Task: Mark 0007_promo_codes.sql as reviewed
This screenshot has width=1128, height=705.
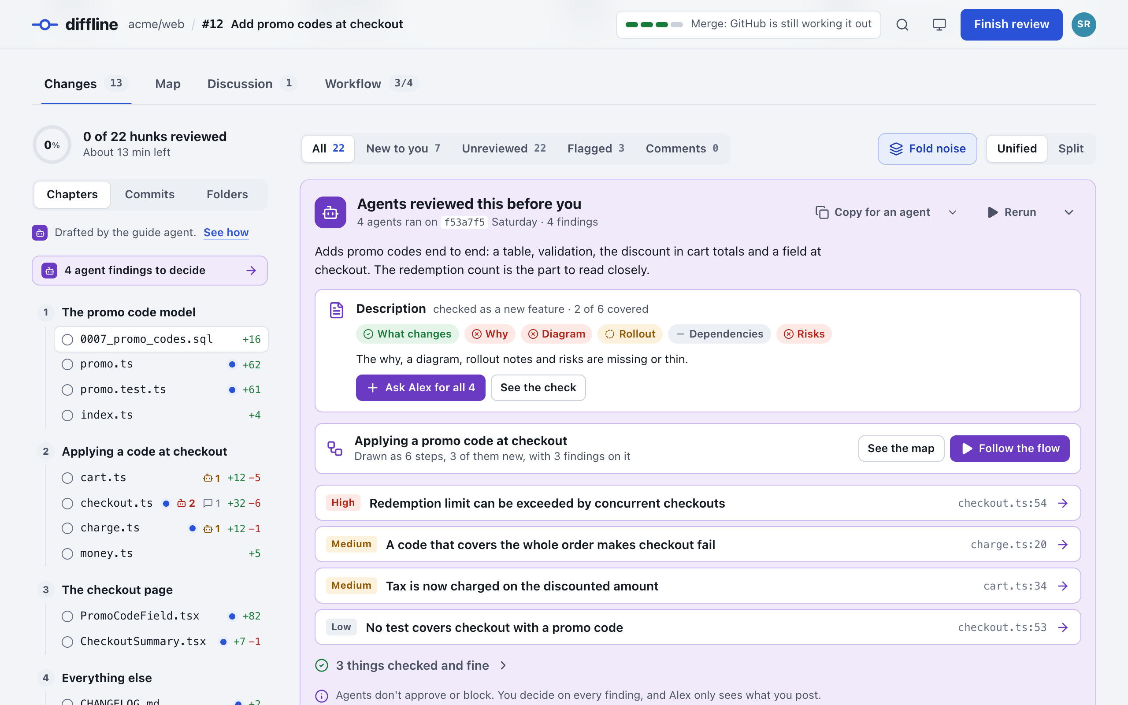Action: pos(67,339)
